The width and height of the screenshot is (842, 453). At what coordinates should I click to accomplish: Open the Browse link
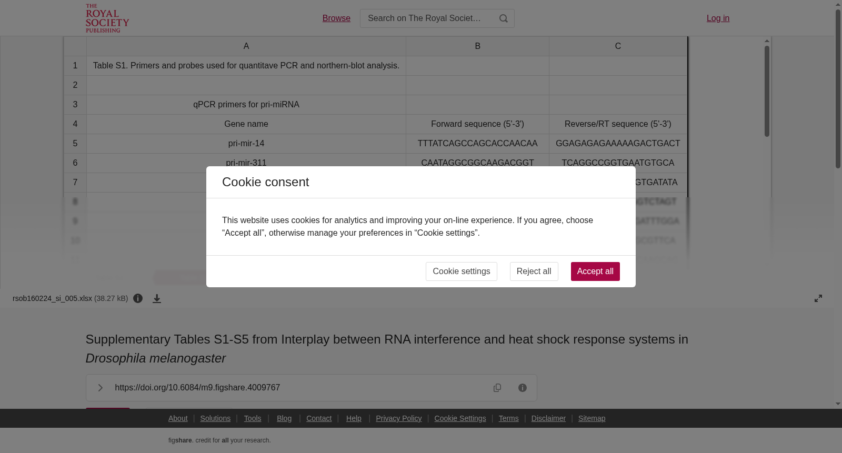point(336,18)
